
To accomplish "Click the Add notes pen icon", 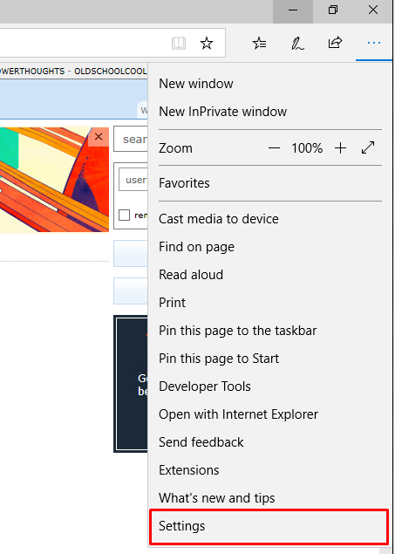I will click(297, 43).
